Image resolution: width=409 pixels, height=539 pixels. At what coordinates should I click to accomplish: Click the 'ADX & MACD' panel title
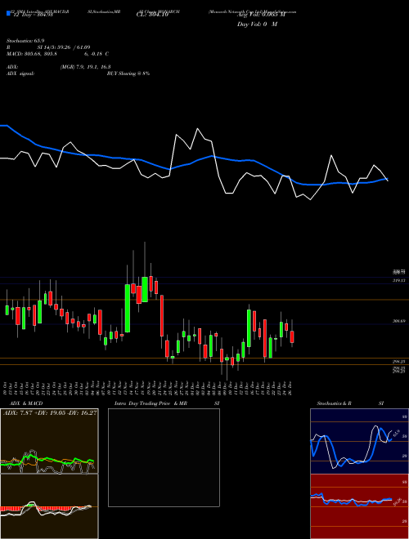tap(26, 403)
